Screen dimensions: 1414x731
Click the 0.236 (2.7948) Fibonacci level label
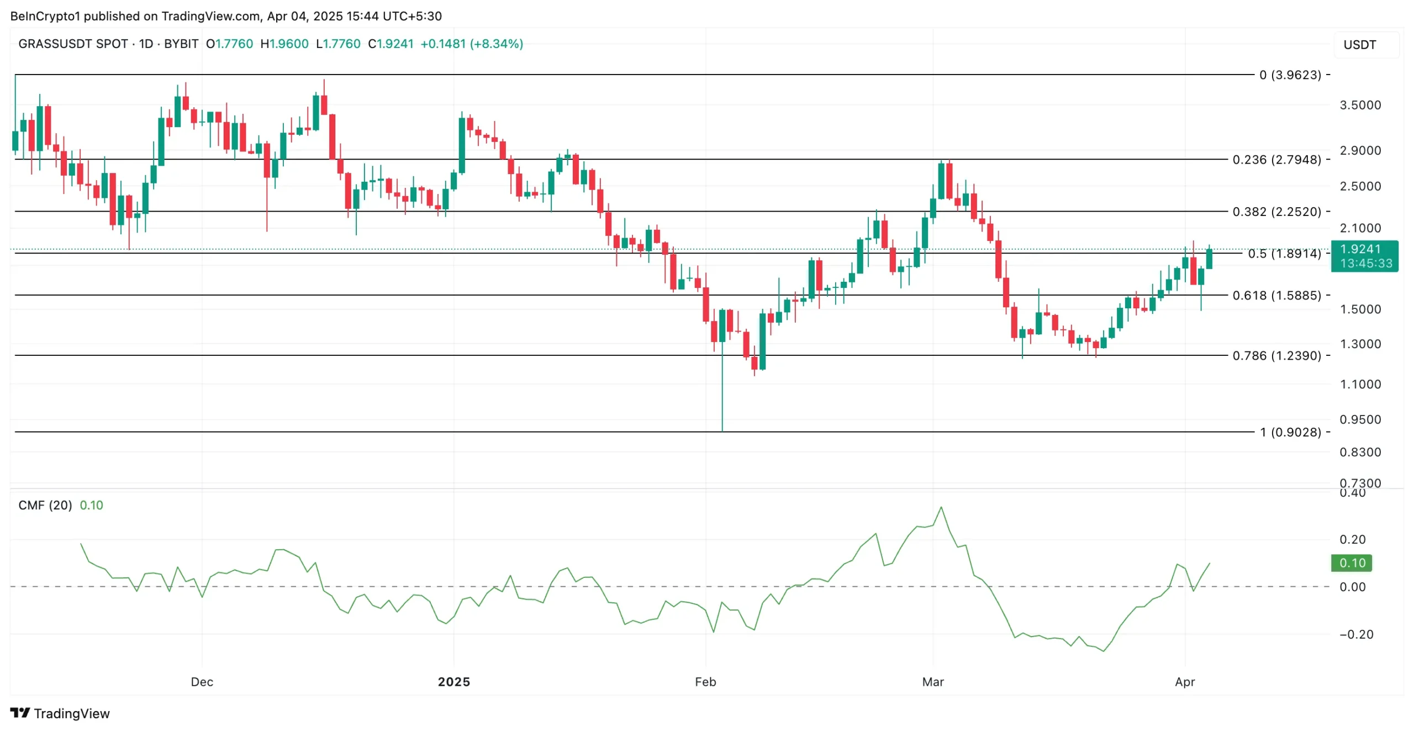(x=1276, y=160)
